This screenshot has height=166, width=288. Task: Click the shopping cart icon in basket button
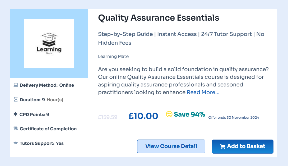click(223, 146)
